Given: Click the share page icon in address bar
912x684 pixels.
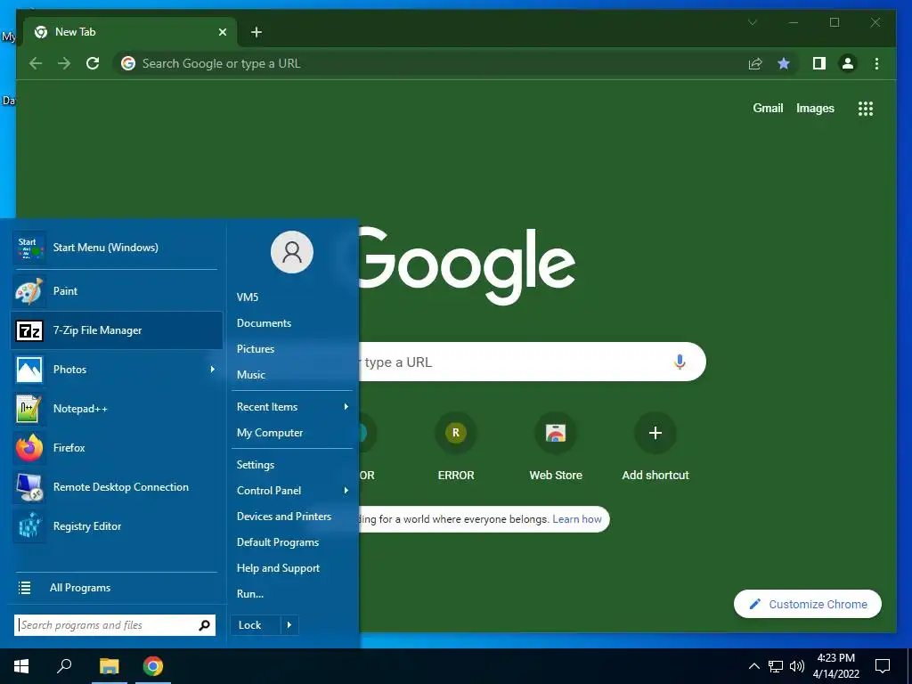Looking at the screenshot, I should pos(755,63).
